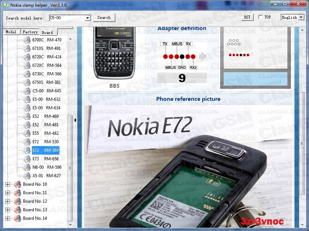Select E5-00 RM-632 in the tree
309x231 pixels.
46,99
